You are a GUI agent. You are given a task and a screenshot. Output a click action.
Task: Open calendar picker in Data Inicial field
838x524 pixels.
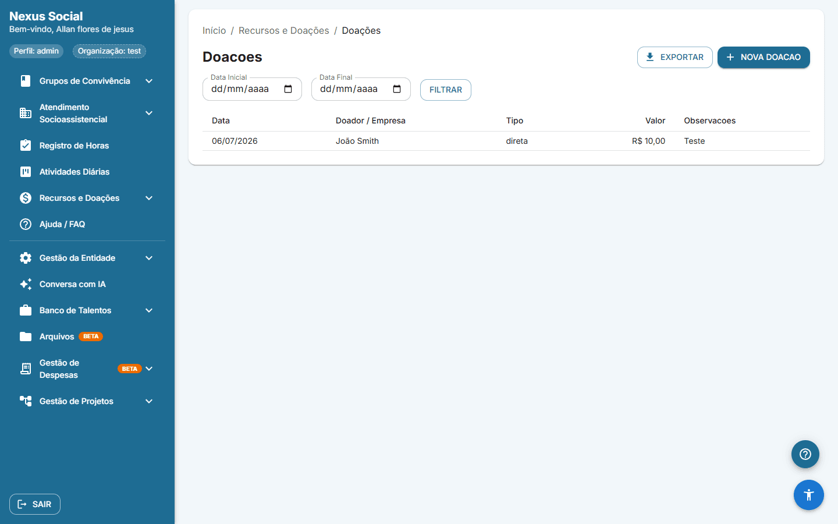pos(288,89)
